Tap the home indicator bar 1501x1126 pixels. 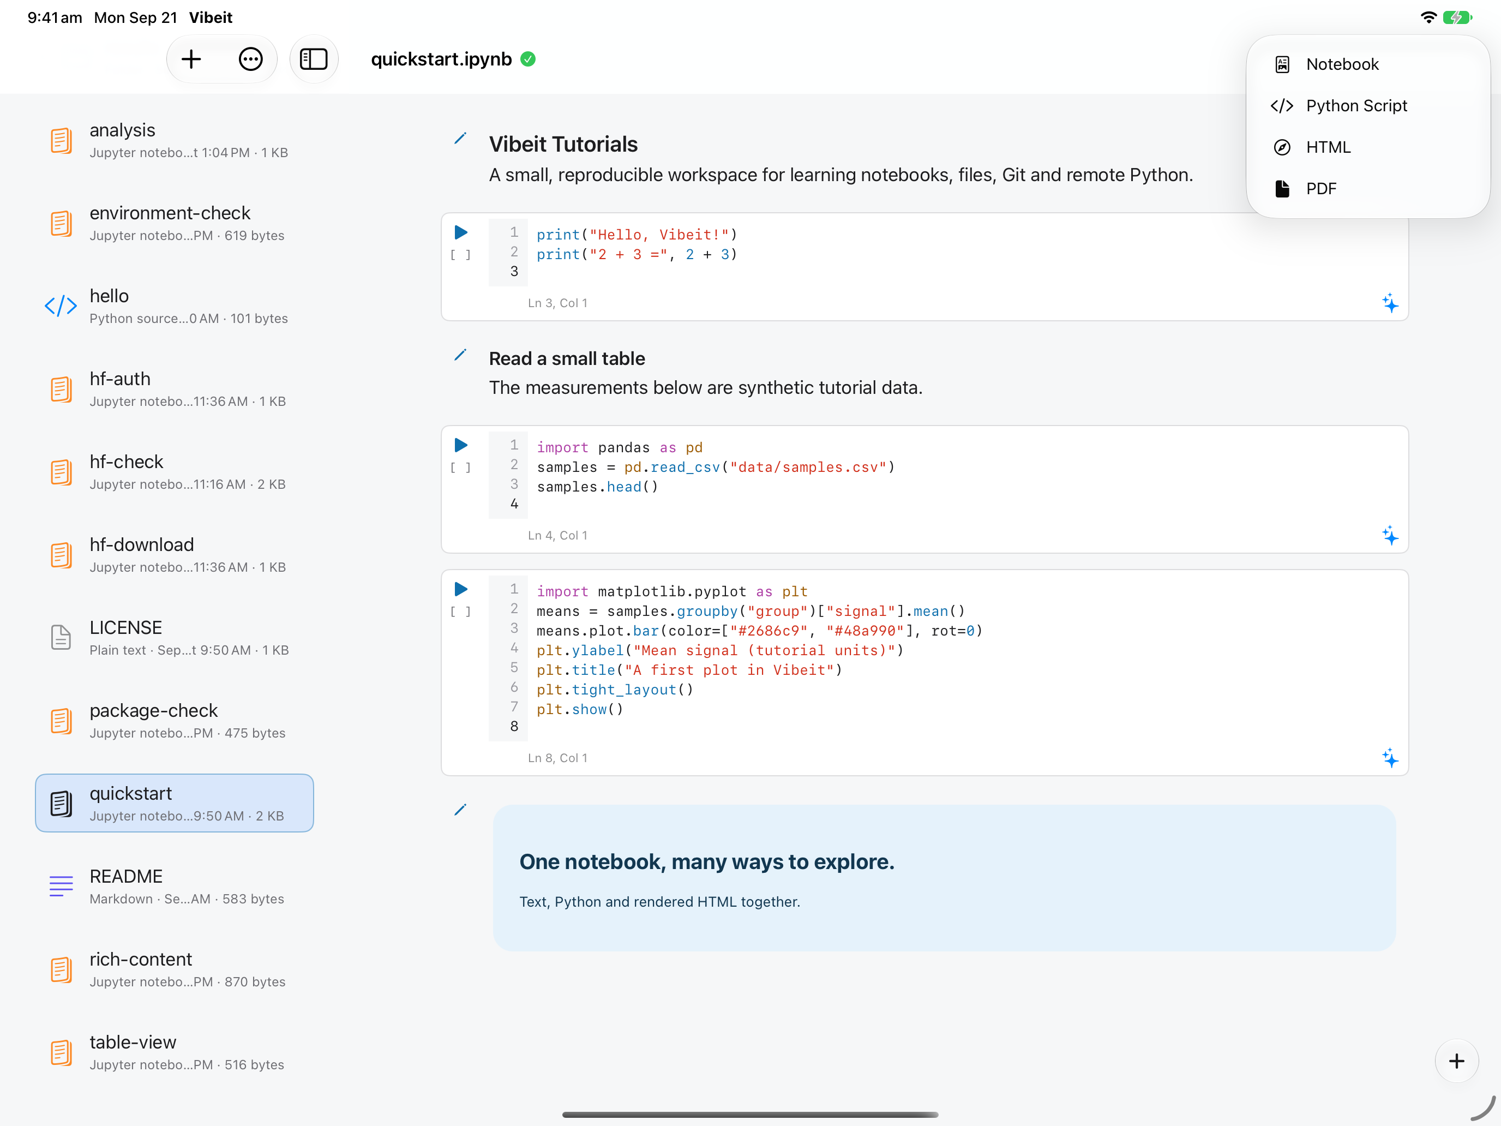750,1115
